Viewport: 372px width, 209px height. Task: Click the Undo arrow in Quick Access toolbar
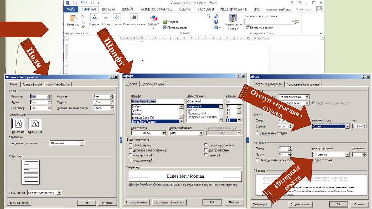click(82, 3)
